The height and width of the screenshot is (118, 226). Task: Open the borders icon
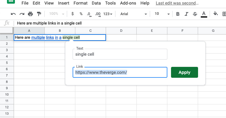tap(224, 14)
